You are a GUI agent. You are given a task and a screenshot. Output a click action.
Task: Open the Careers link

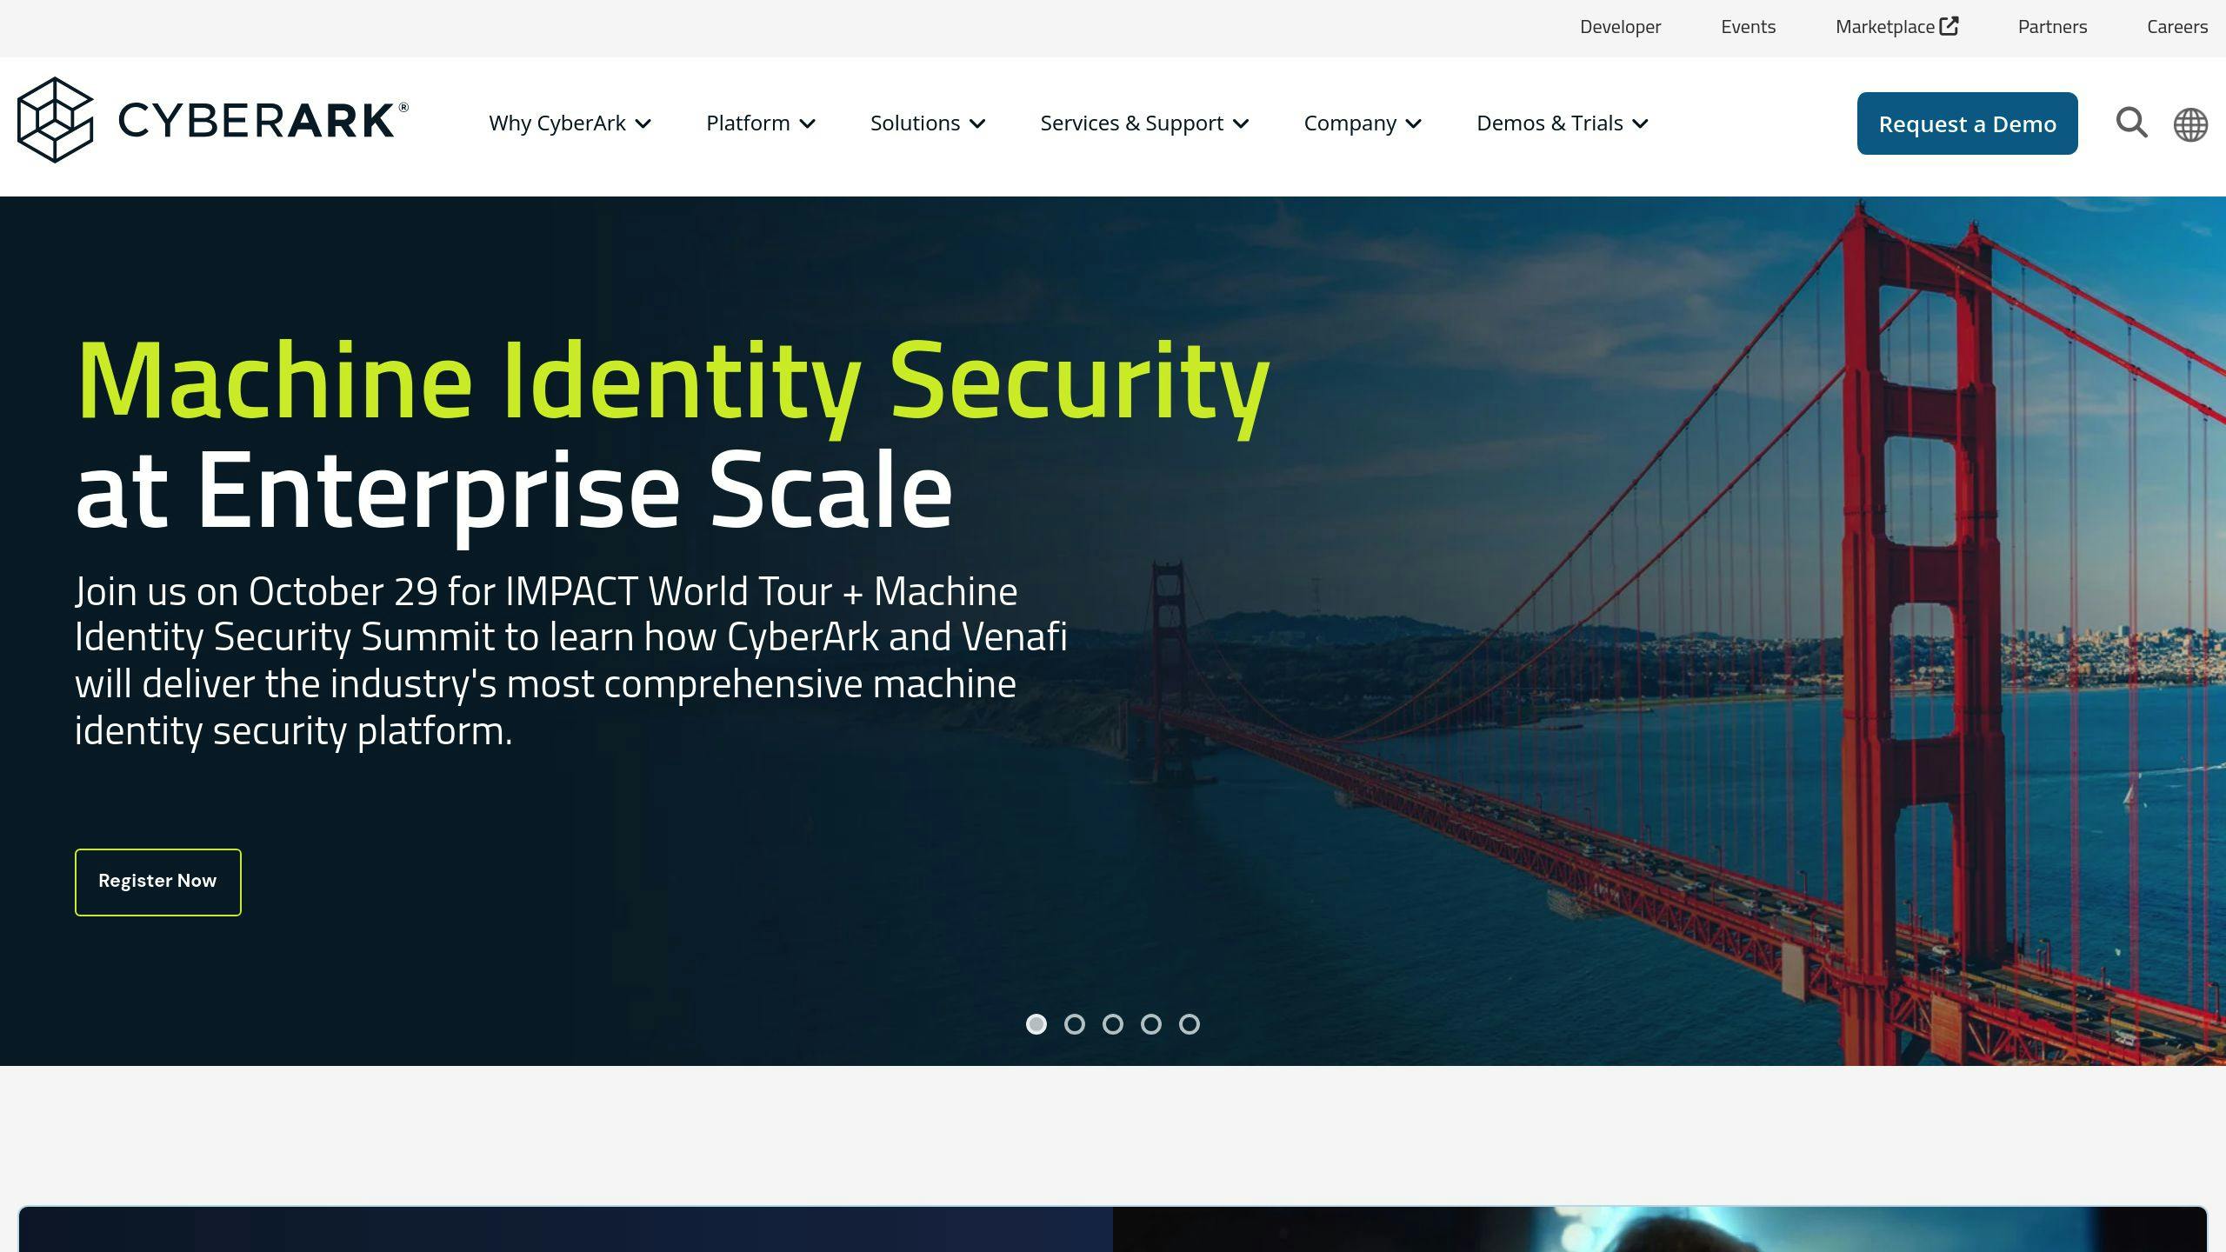(x=2176, y=27)
